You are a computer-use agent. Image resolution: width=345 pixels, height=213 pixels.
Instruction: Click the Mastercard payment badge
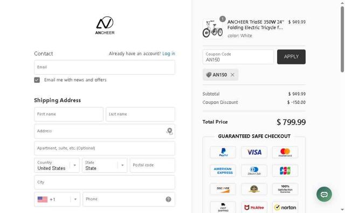pyautogui.click(x=285, y=152)
